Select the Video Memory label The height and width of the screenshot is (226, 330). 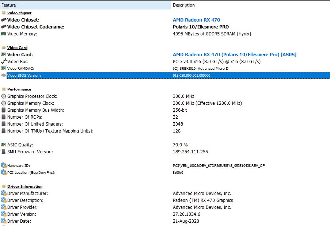[22, 34]
